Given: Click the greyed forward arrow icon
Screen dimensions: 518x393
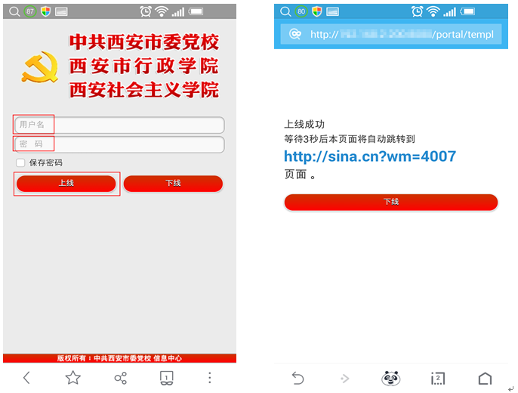Looking at the screenshot, I should [344, 378].
